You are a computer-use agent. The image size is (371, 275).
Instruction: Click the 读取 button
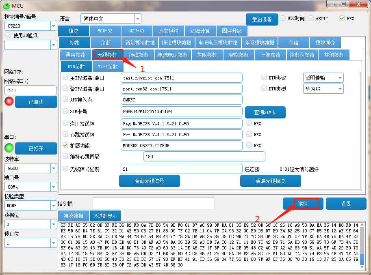pyautogui.click(x=303, y=204)
